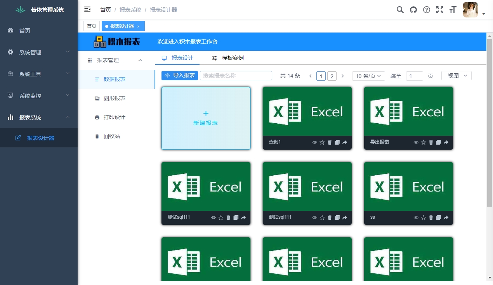Click the user avatar picture
This screenshot has width=493, height=285.
(470, 10)
